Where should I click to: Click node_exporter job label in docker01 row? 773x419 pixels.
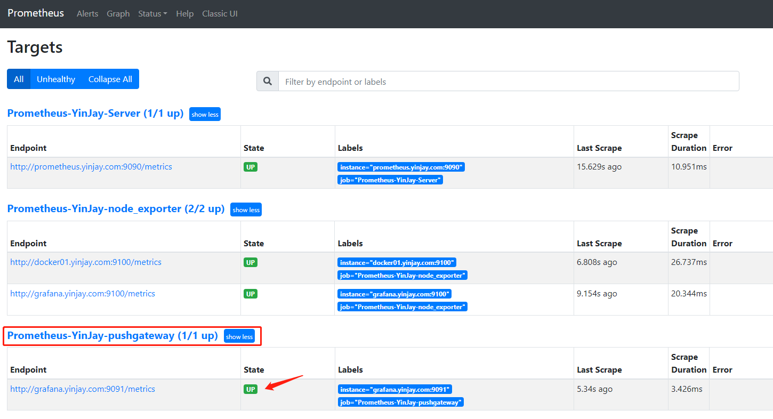tap(402, 275)
